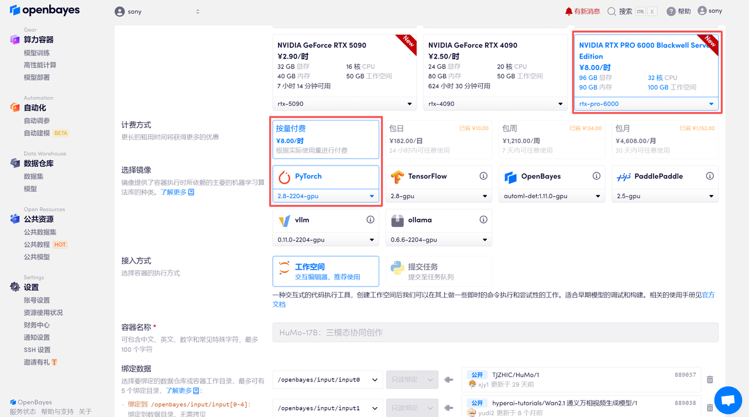This screenshot has height=417, width=749.
Task: Click the openbayes logo
Action: tap(45, 11)
